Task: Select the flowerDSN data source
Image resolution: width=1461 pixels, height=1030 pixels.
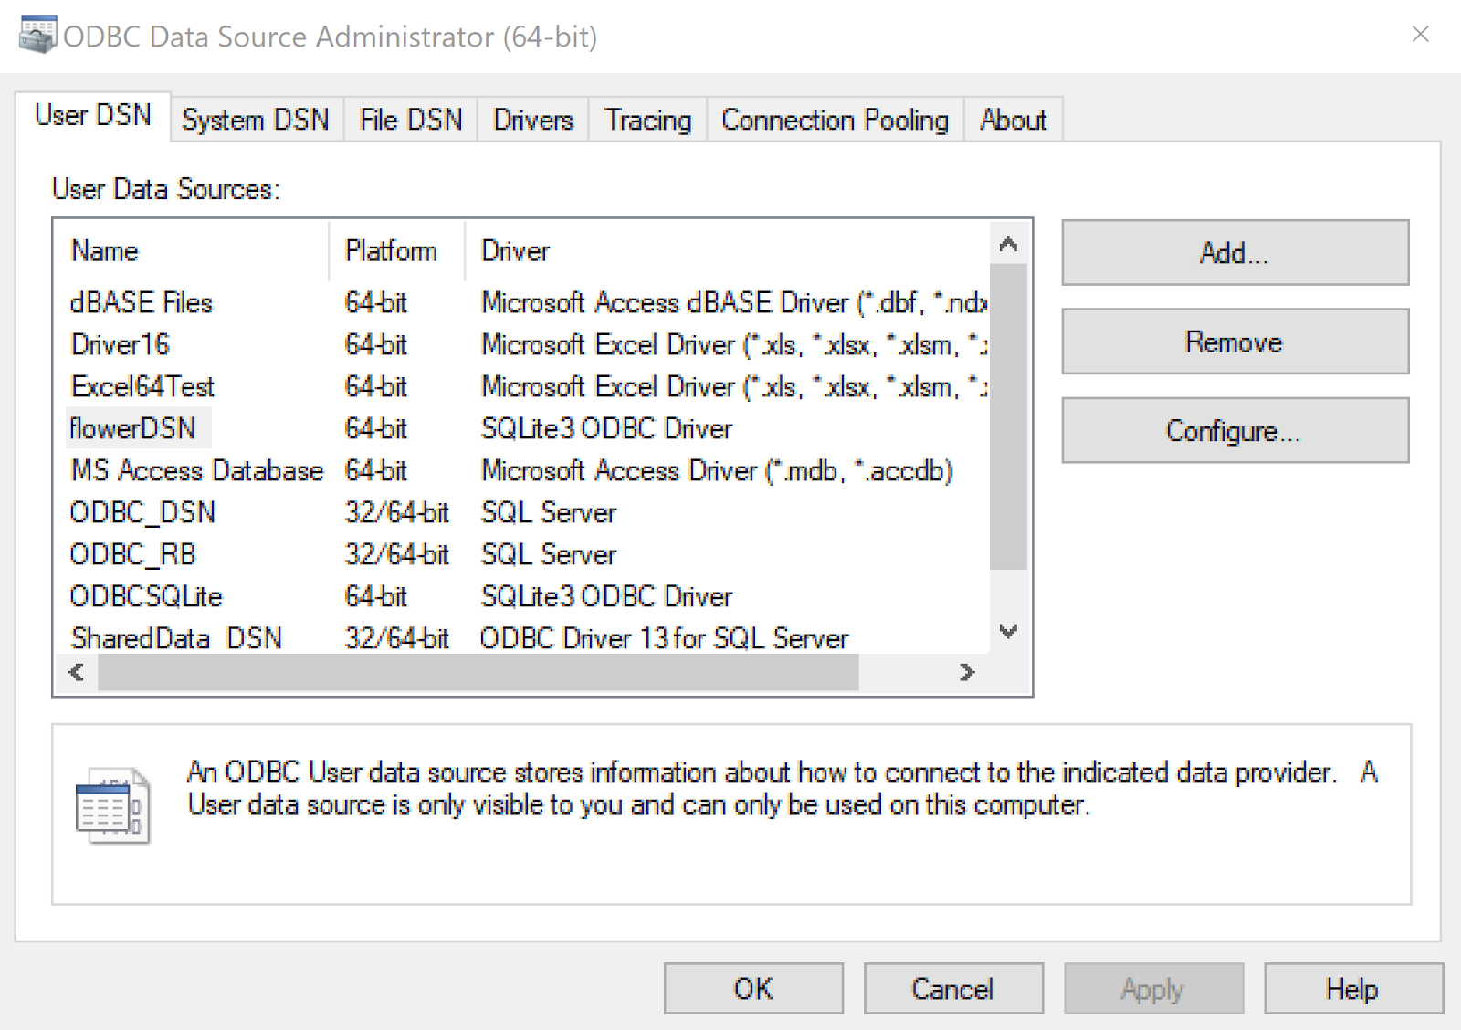Action: [133, 428]
